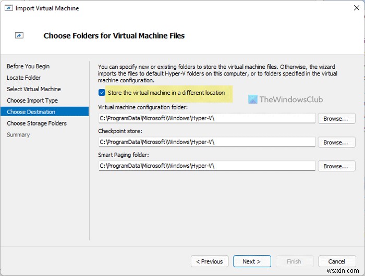The width and height of the screenshot is (365, 276).
Task: Browse for Smart Paging folder
Action: [337, 166]
